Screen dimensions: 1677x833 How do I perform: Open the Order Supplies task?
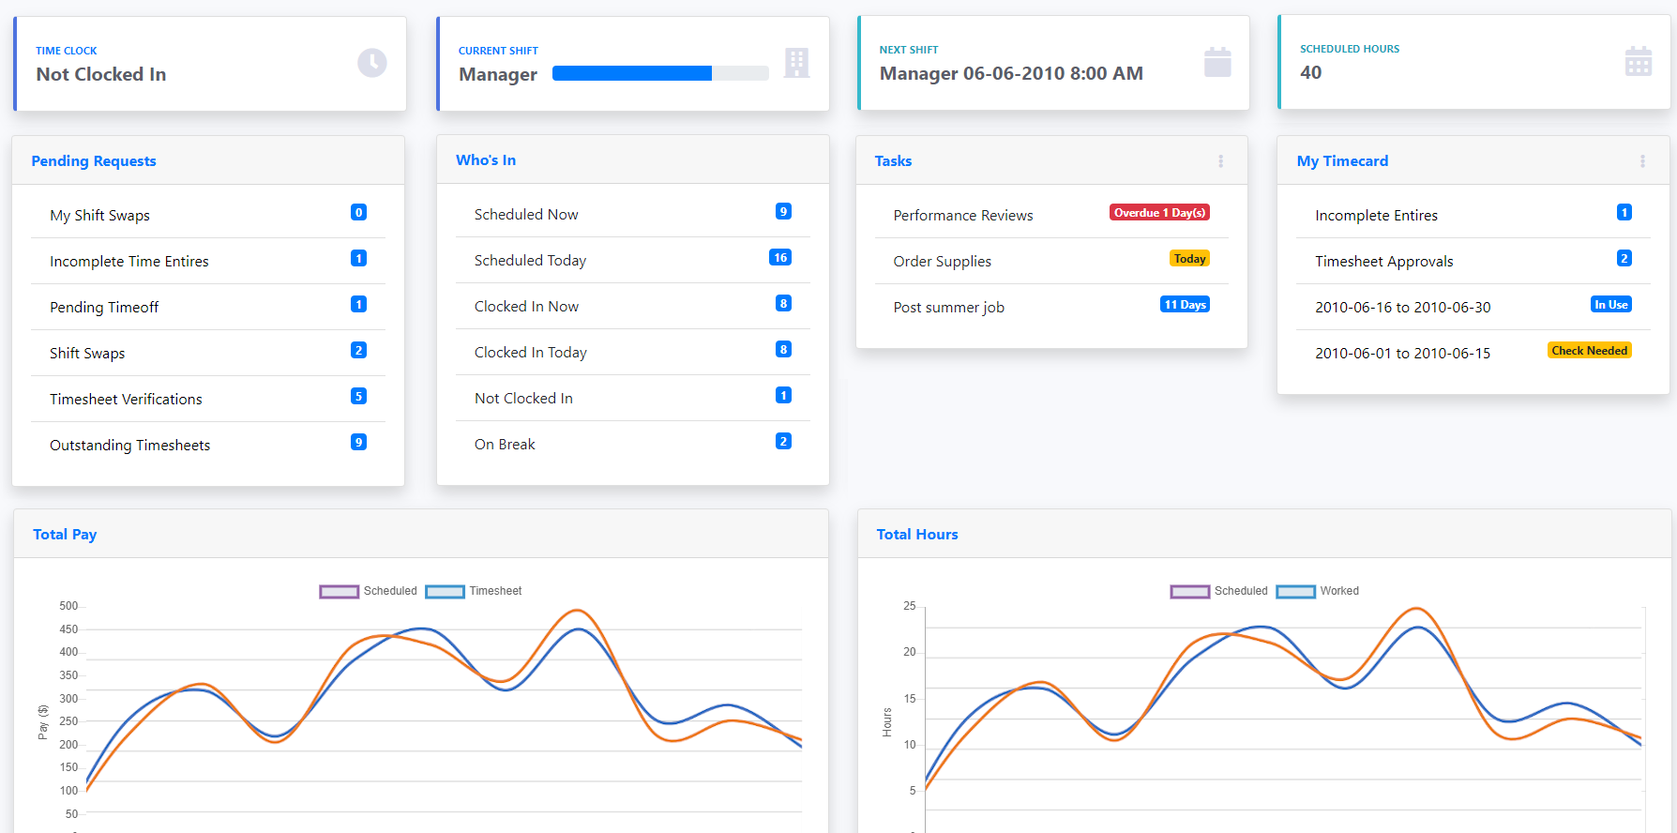[x=1051, y=261]
